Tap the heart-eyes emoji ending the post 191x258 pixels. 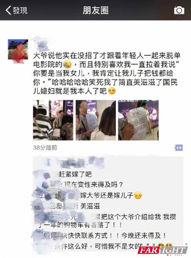112,91
